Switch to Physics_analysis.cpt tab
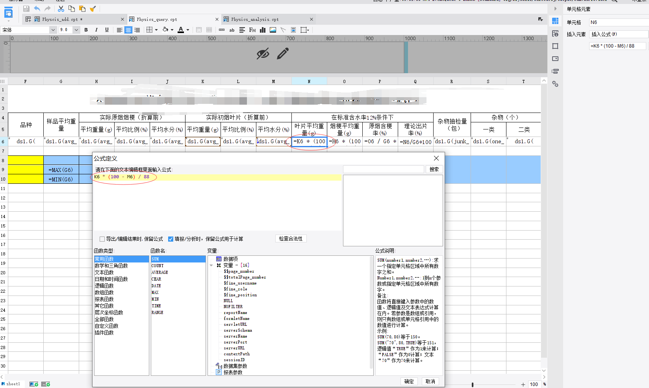Screen dimensions: 649x388 (x=255, y=19)
